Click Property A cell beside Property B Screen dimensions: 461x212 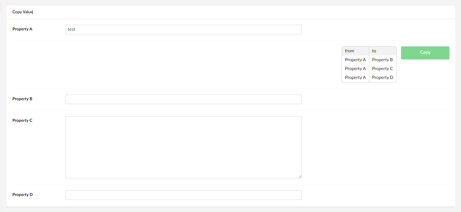point(355,60)
